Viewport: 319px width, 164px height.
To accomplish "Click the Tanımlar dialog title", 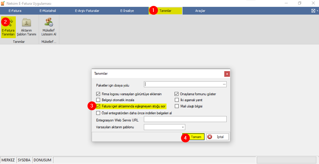I will (x=101, y=74).
